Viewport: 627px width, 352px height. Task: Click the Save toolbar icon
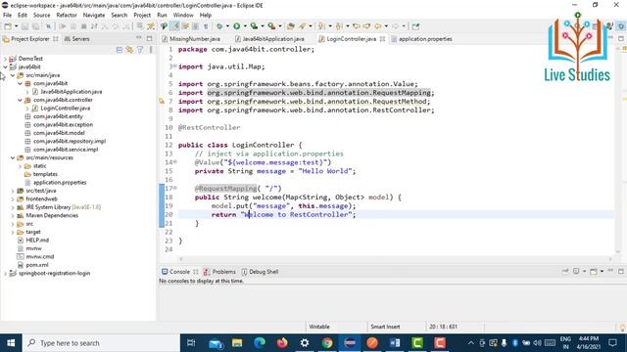(24, 26)
